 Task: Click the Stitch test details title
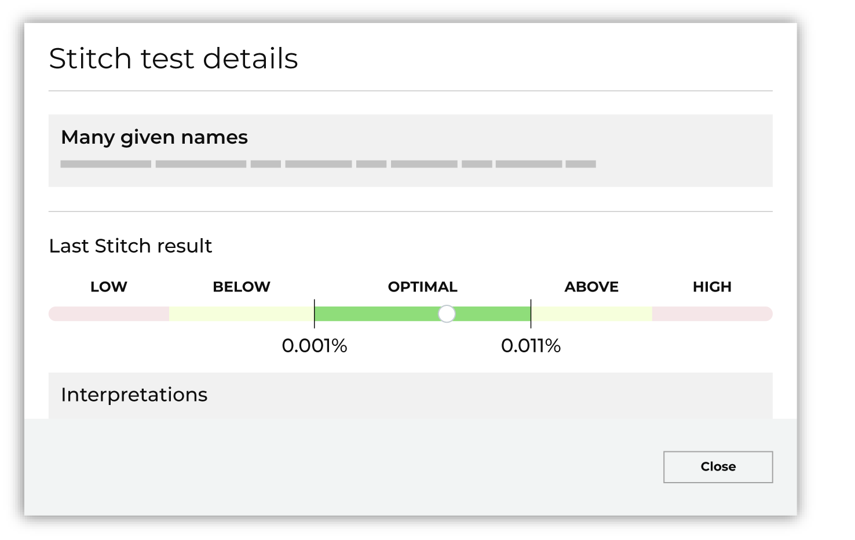tap(173, 59)
